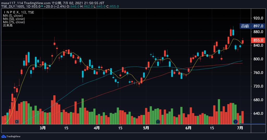This screenshot has width=267, height=140.
Task: Click the earnings E marker in May
Action: tap(158, 121)
